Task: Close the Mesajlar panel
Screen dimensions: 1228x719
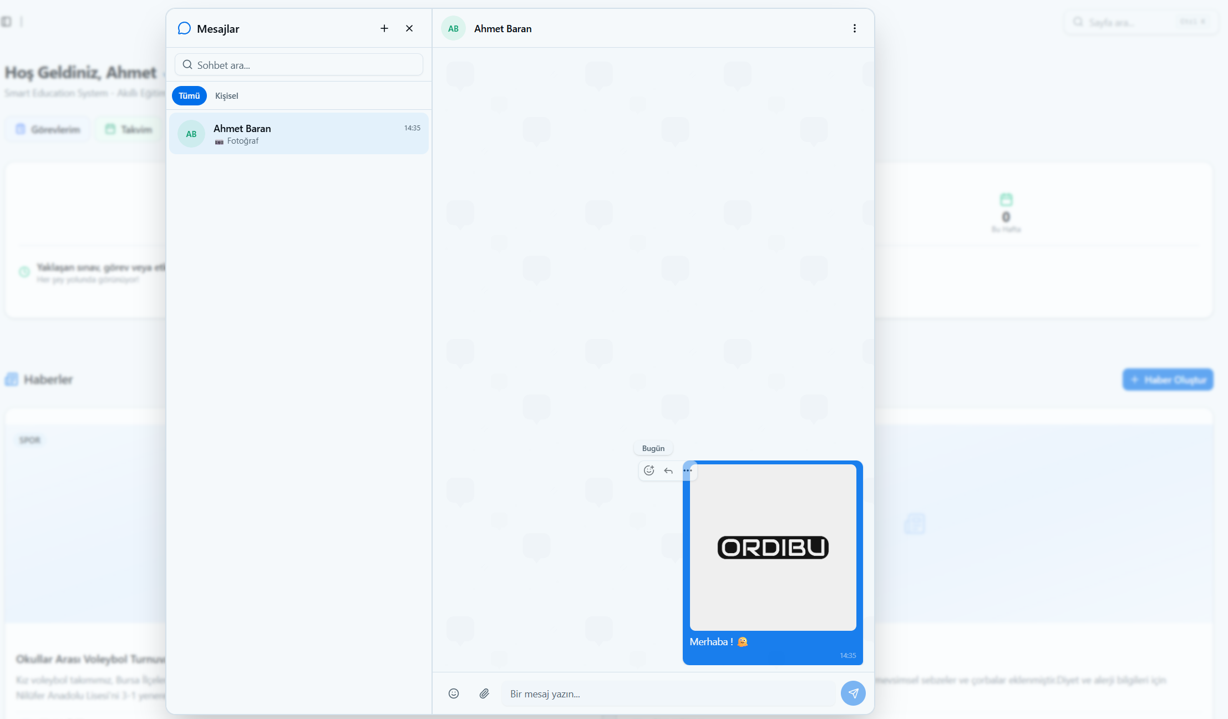Action: [x=409, y=28]
